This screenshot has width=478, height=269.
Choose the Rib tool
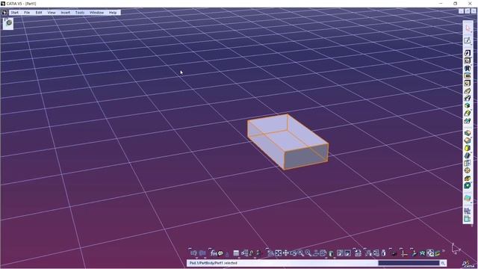(x=468, y=91)
